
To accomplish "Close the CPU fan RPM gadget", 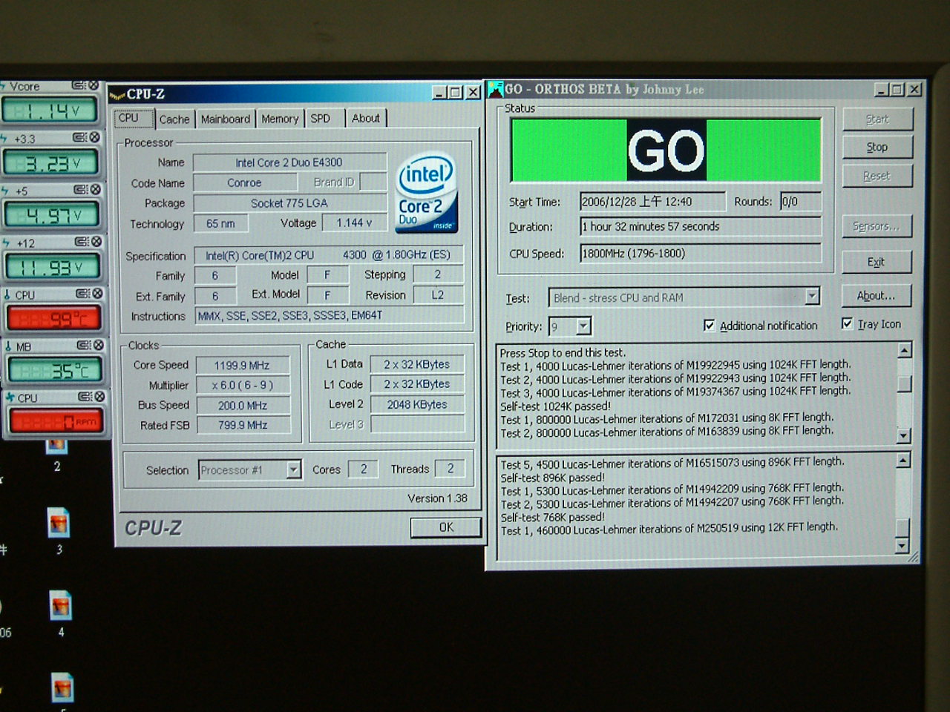I will [99, 397].
